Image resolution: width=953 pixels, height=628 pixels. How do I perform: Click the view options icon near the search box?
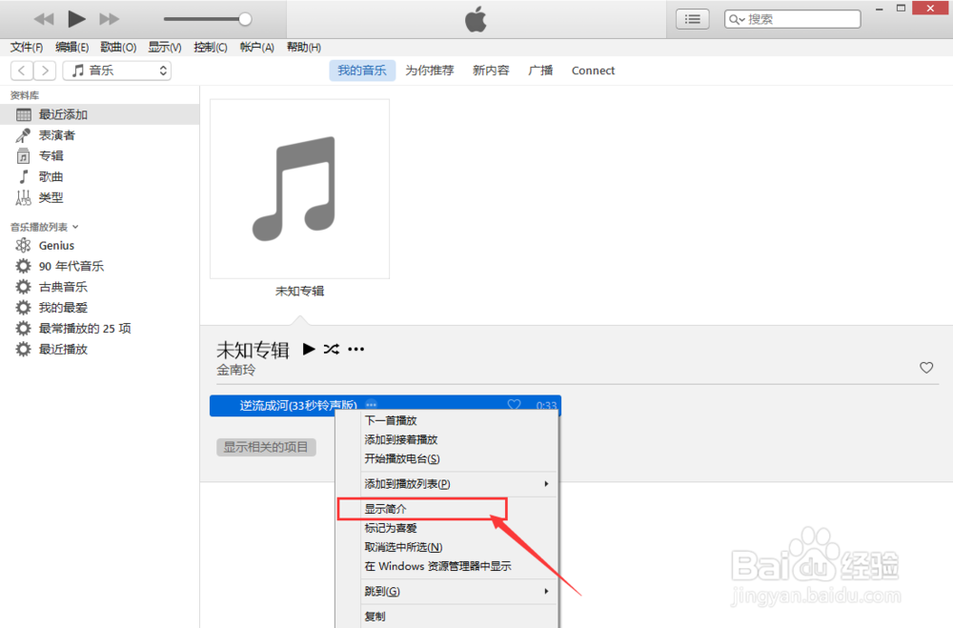[x=692, y=18]
